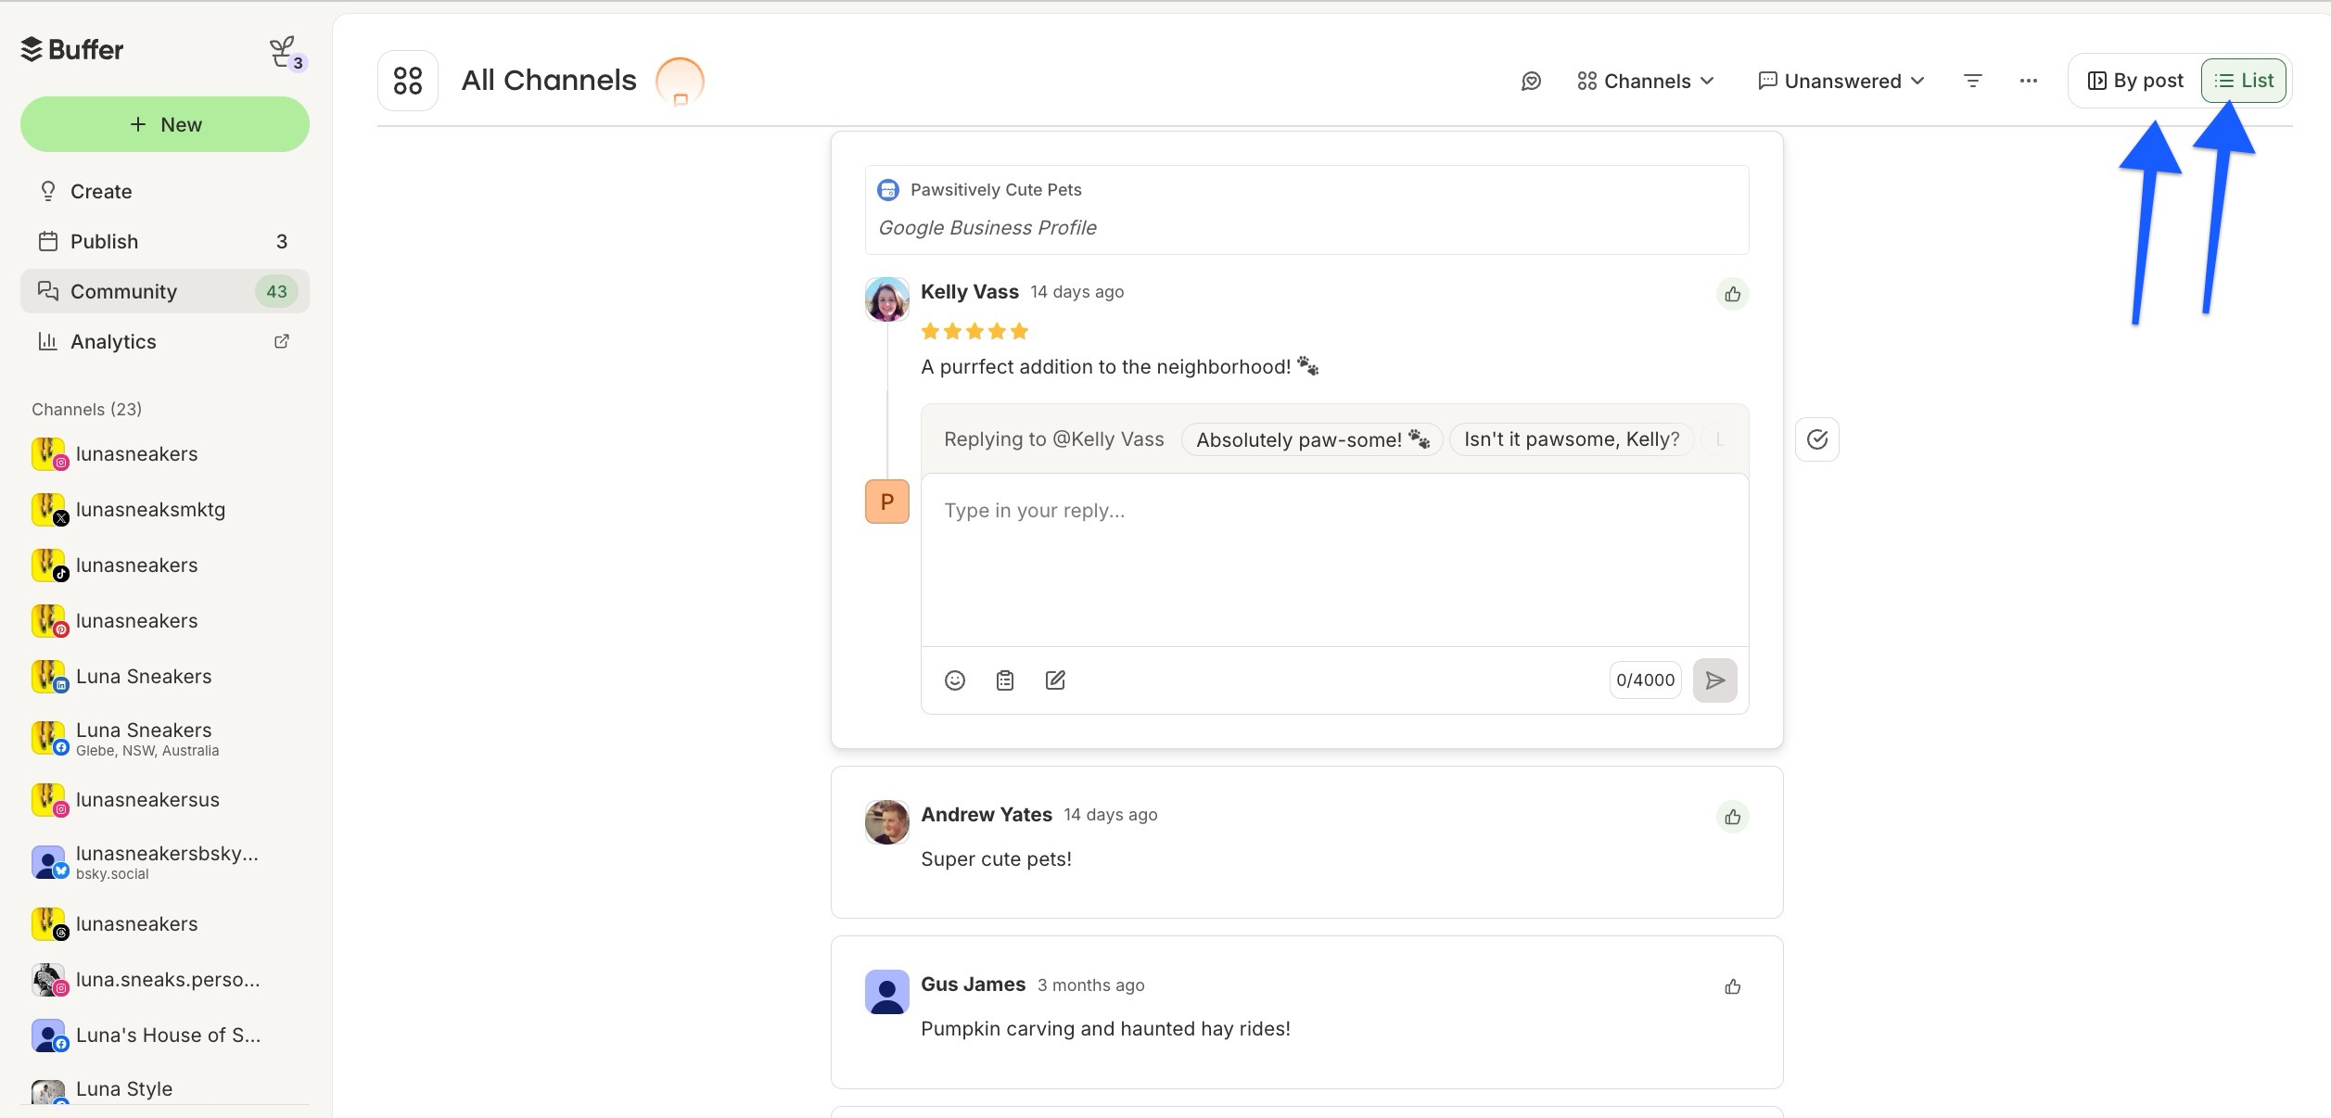This screenshot has width=2331, height=1118.
Task: Mark Kelly Vass's comment as done
Action: pyautogui.click(x=1817, y=439)
